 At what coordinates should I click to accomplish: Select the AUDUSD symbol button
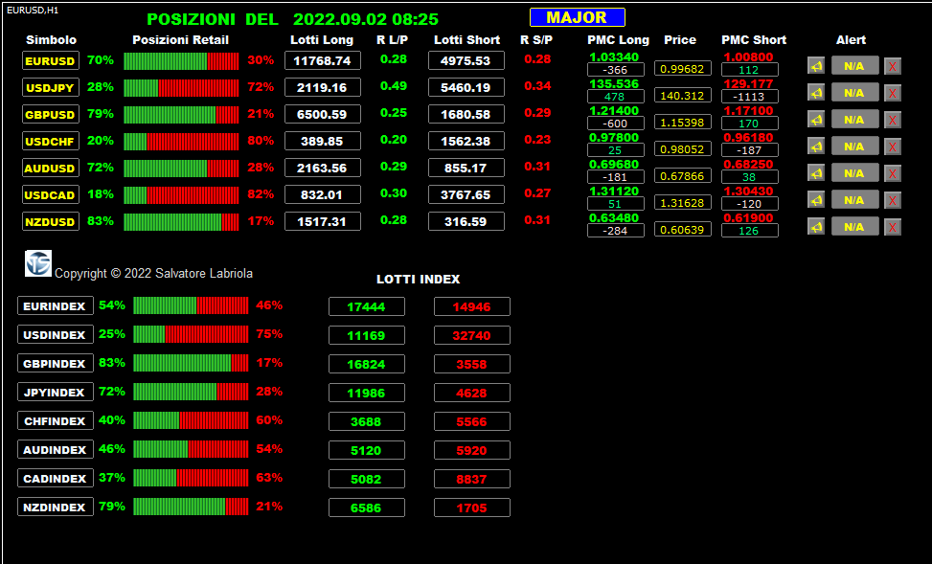pos(51,168)
